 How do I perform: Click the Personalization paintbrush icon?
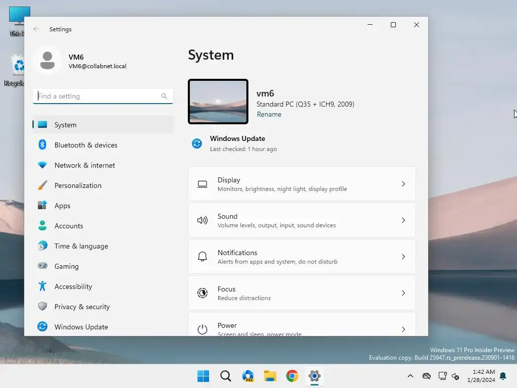(42, 185)
